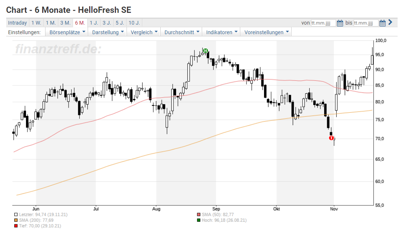Viewport: 402px width, 235px height.
Task: Click the 100,0 price axis label
Action: point(381,40)
